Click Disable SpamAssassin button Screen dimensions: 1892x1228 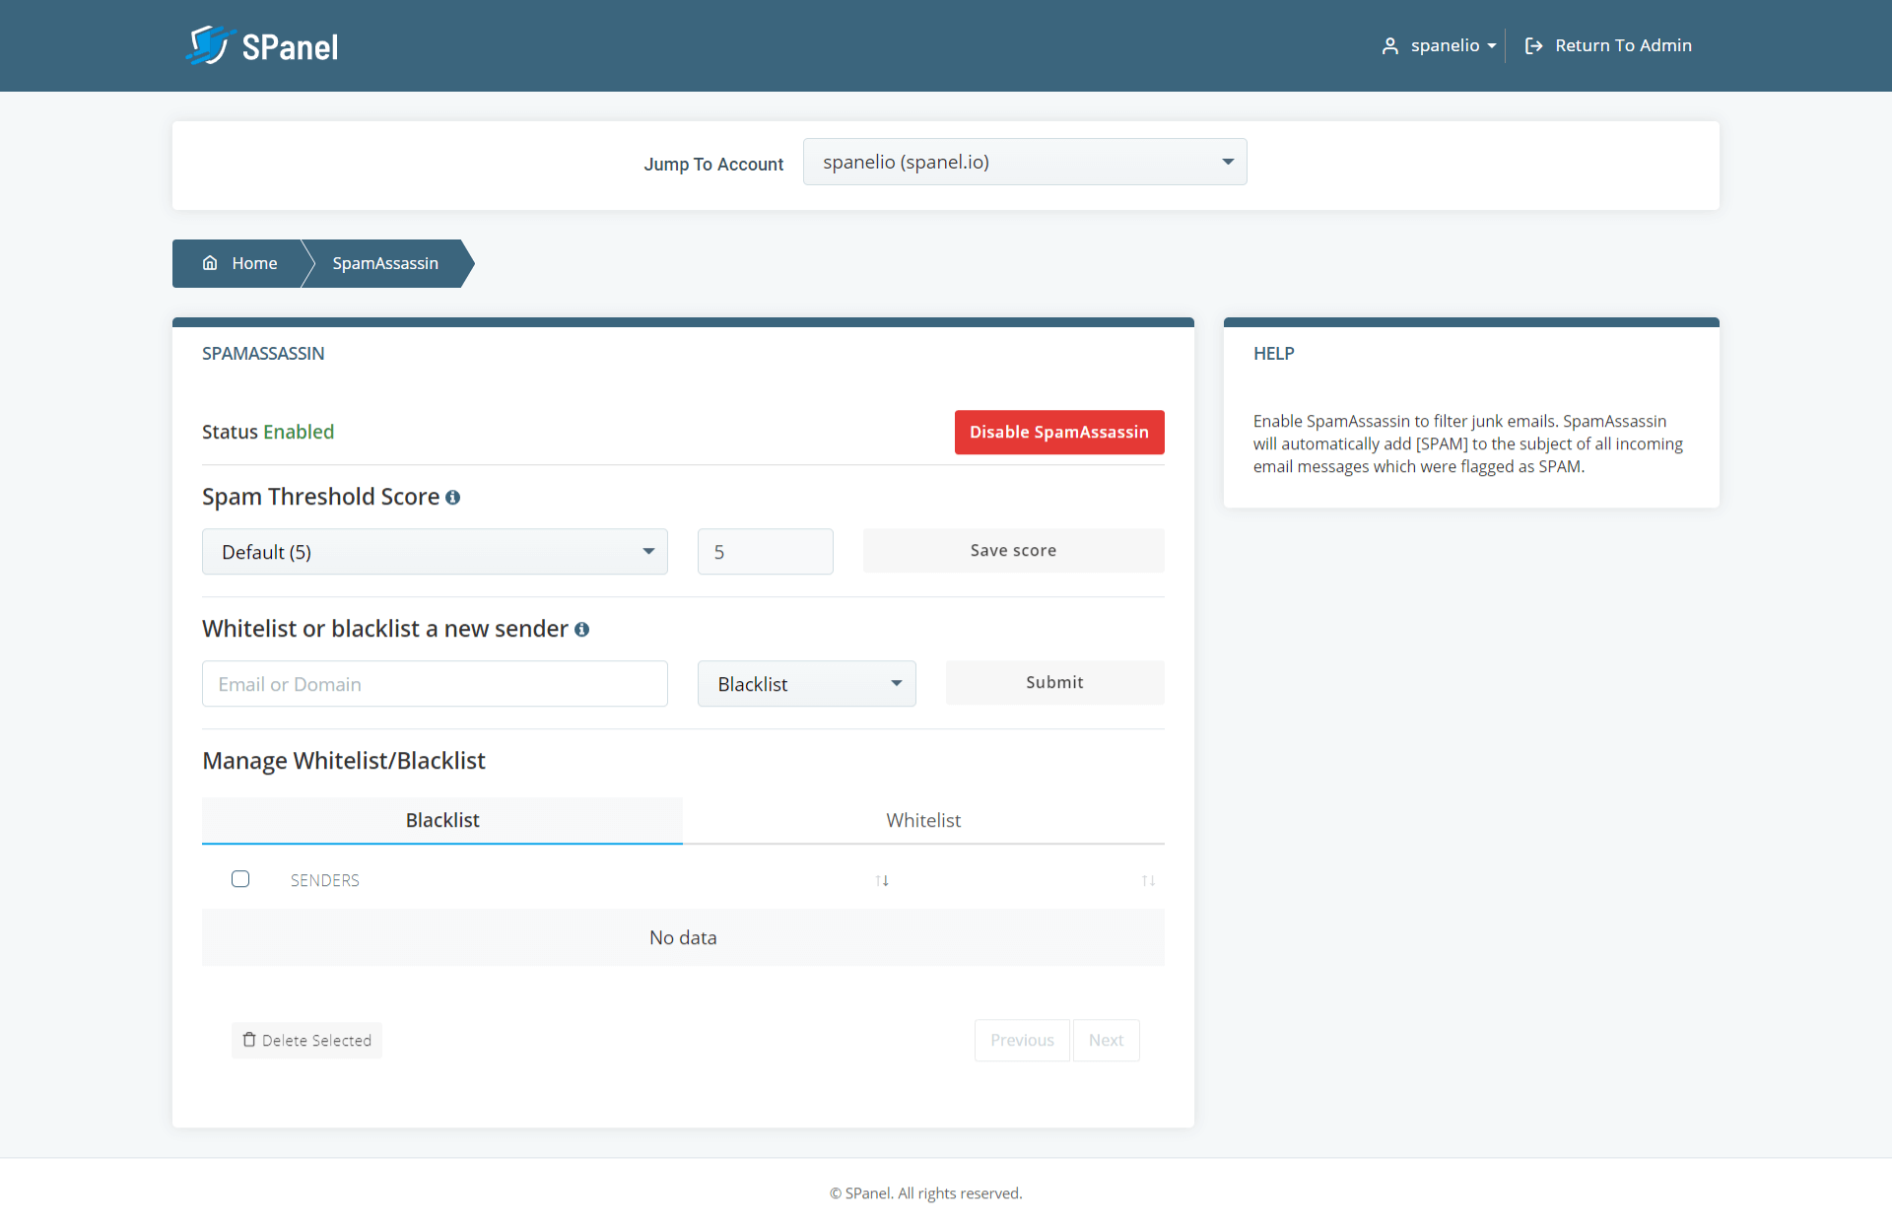(x=1059, y=432)
